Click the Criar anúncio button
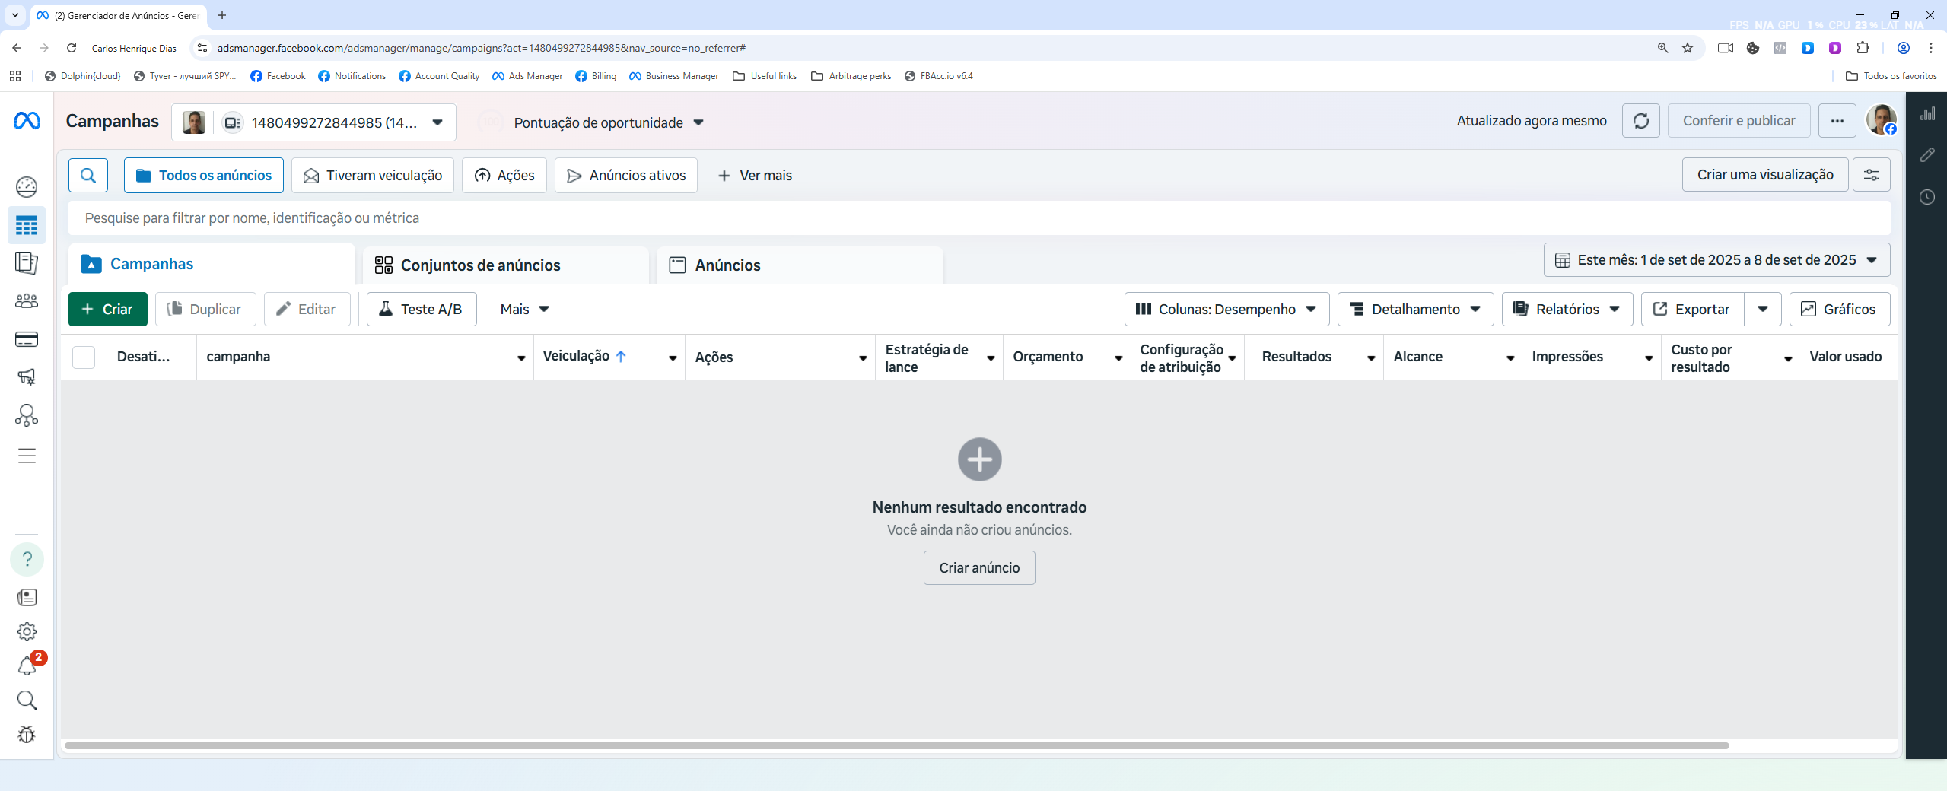1947x791 pixels. coord(978,568)
